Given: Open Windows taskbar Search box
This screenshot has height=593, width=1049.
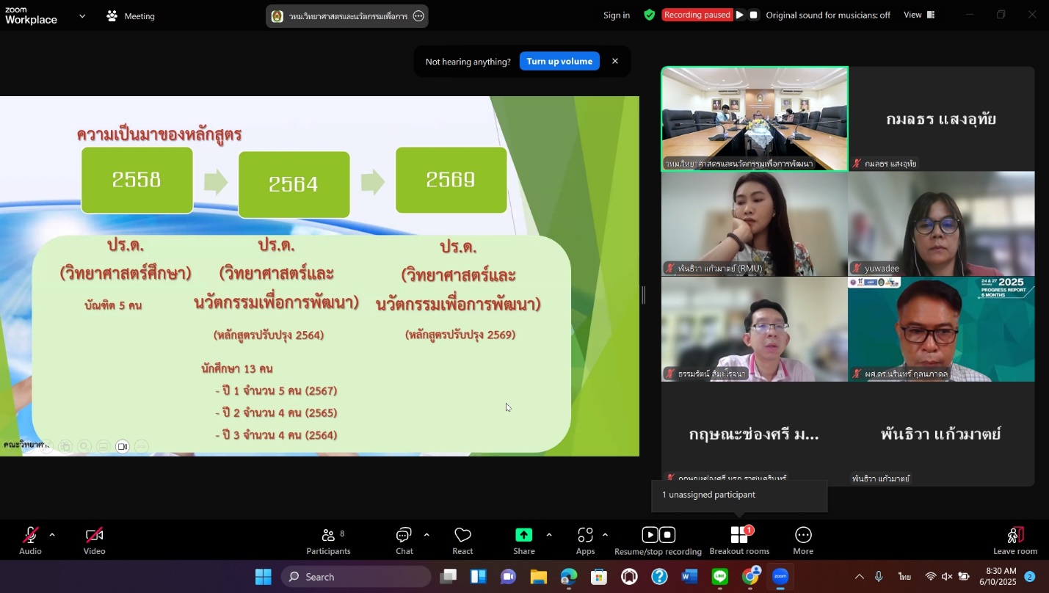Looking at the screenshot, I should pyautogui.click(x=356, y=577).
